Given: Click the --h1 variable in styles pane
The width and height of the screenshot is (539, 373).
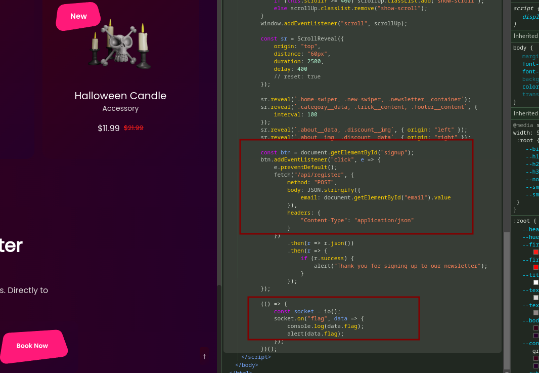Looking at the screenshot, I should (532, 156).
